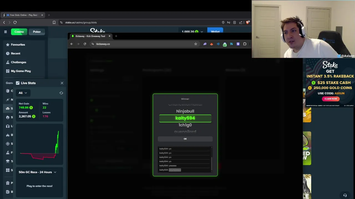This screenshot has height=199, width=355.
Task: Click the Live Stats chart icon
Action: coord(18,83)
